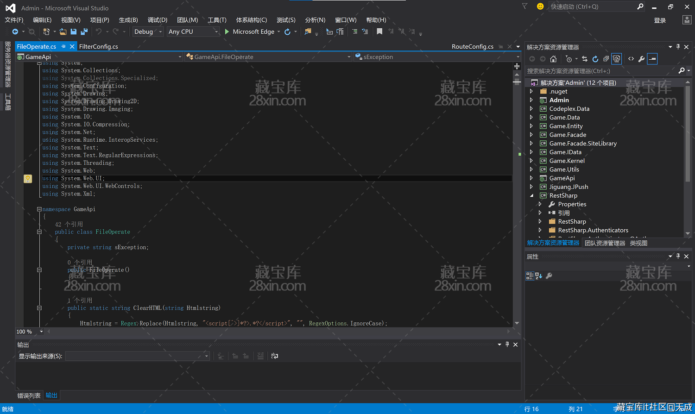Screen dimensions: 695x414
Task: Click the New Project icon in toolbar
Action: (x=46, y=31)
